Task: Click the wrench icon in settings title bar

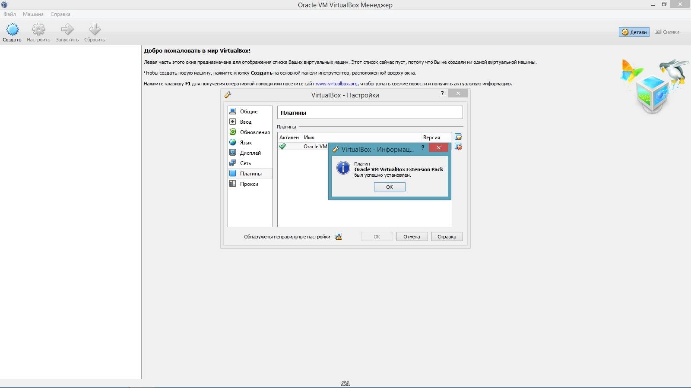Action: tap(228, 95)
